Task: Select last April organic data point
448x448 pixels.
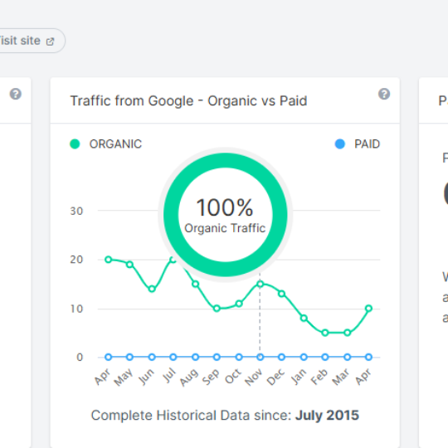Action: 369,309
